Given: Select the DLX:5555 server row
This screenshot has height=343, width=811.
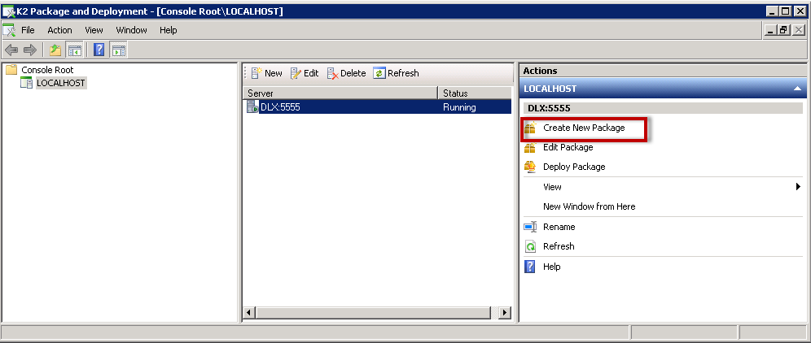Looking at the screenshot, I should coord(378,107).
